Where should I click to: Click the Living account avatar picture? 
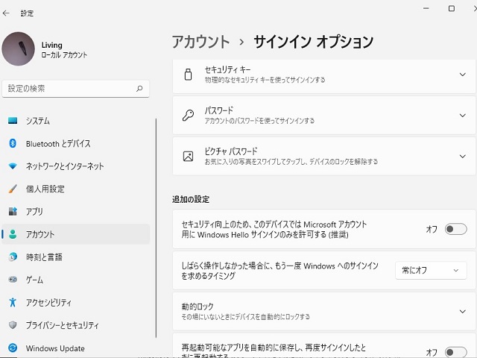click(18, 48)
